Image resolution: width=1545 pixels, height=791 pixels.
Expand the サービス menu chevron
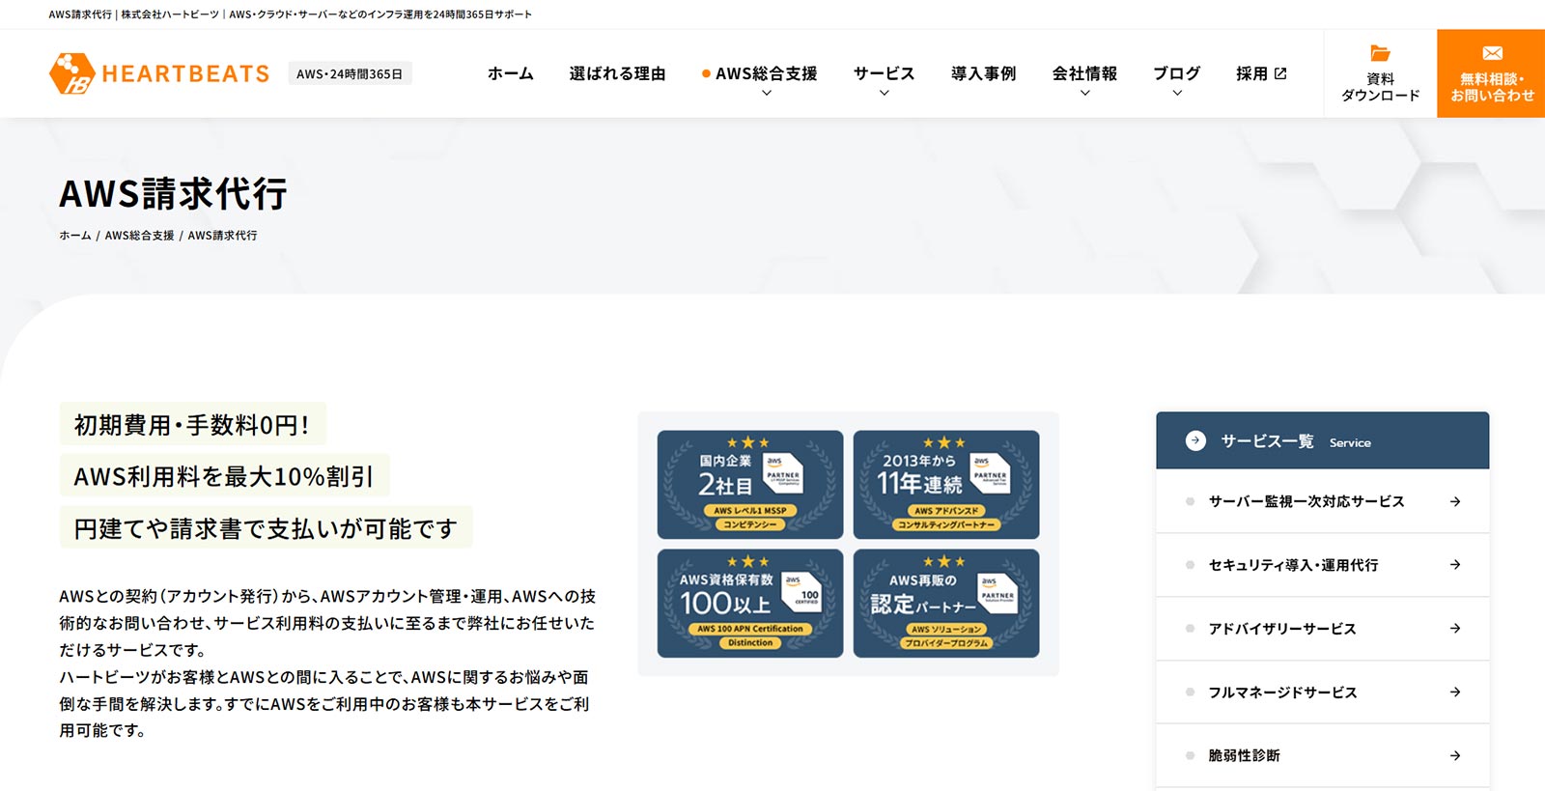click(x=884, y=94)
